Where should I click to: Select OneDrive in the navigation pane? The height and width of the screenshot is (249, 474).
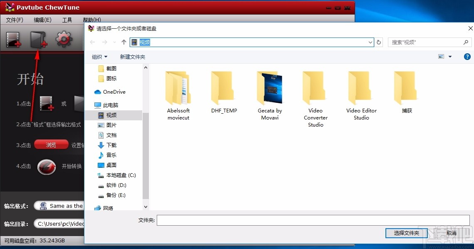click(110, 92)
